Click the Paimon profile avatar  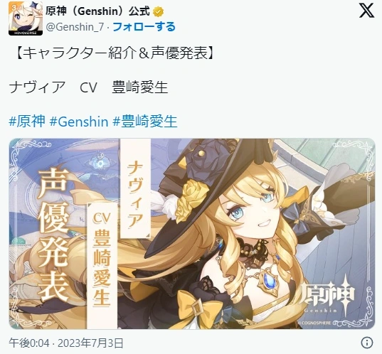pos(26,18)
